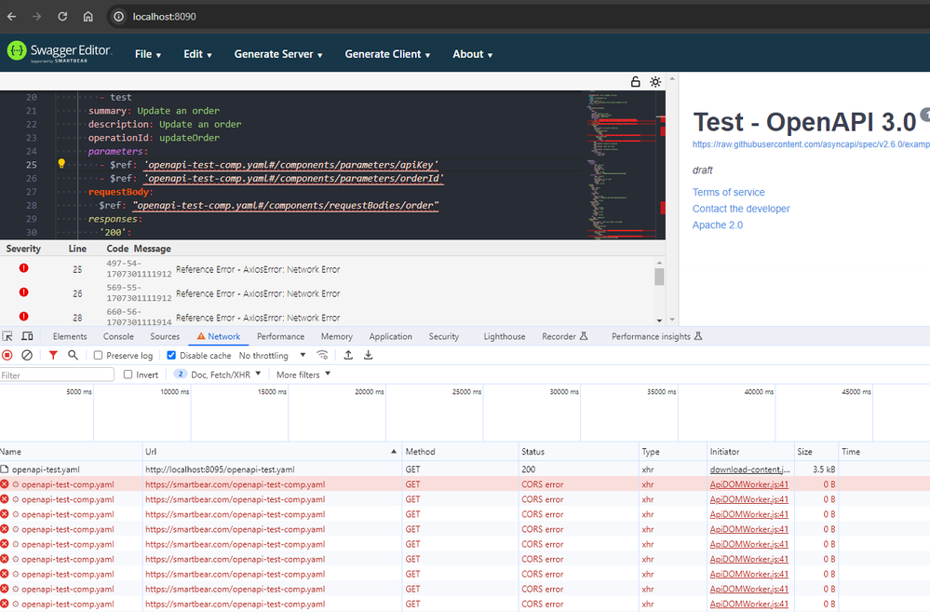Open the Generate Server menu
The image size is (930, 612).
click(x=278, y=54)
